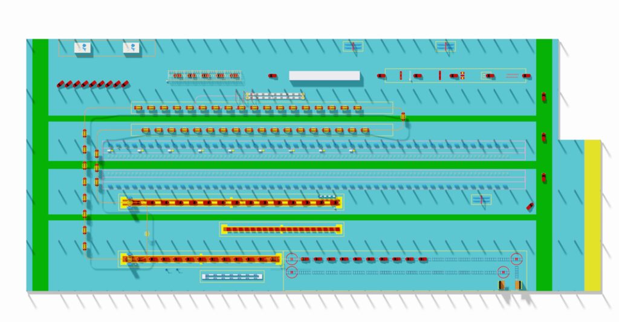Click the top-right red circled turntable
Screen dimensions: 619x322
(516, 259)
